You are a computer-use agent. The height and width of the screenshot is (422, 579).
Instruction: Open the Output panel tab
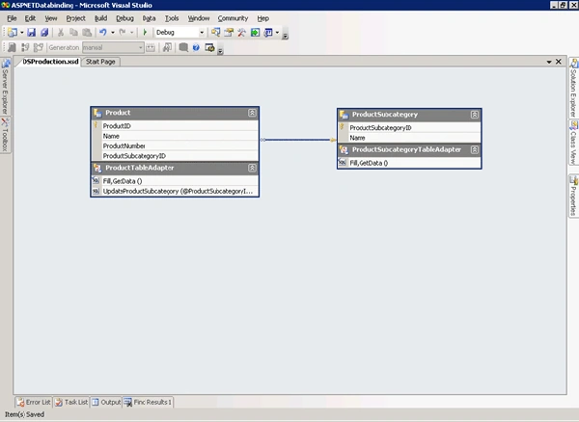click(x=106, y=402)
